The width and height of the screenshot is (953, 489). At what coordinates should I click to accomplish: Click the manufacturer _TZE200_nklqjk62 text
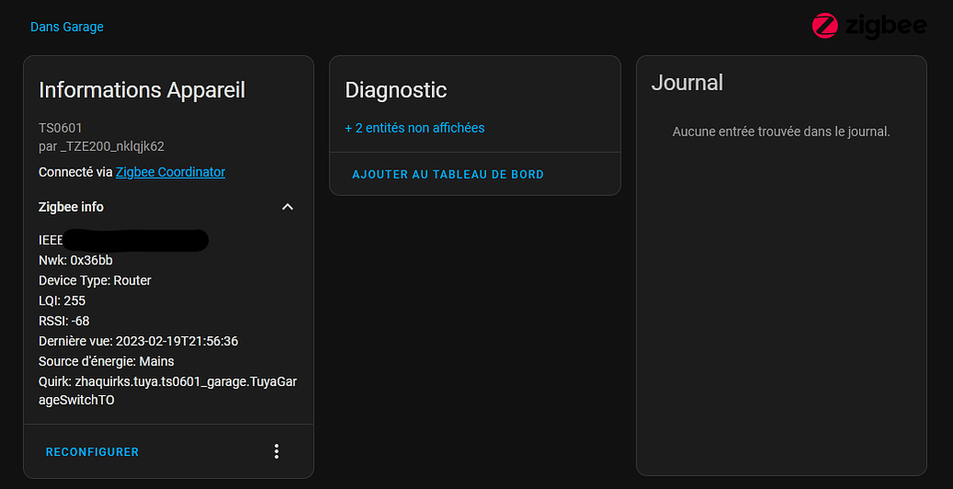pyautogui.click(x=101, y=146)
